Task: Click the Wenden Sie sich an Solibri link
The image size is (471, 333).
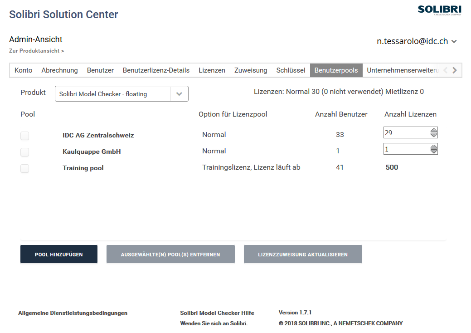Action: coord(214,323)
